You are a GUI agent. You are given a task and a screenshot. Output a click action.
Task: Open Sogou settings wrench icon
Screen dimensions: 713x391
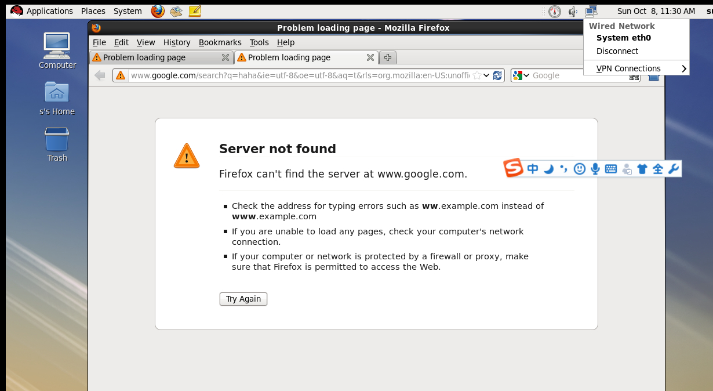[x=674, y=169]
